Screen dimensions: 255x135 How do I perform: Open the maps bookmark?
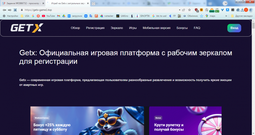point(211,16)
